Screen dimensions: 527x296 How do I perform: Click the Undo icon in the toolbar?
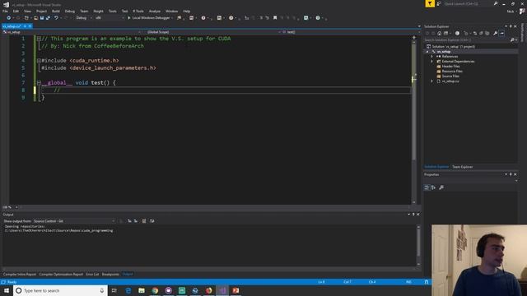click(56, 18)
